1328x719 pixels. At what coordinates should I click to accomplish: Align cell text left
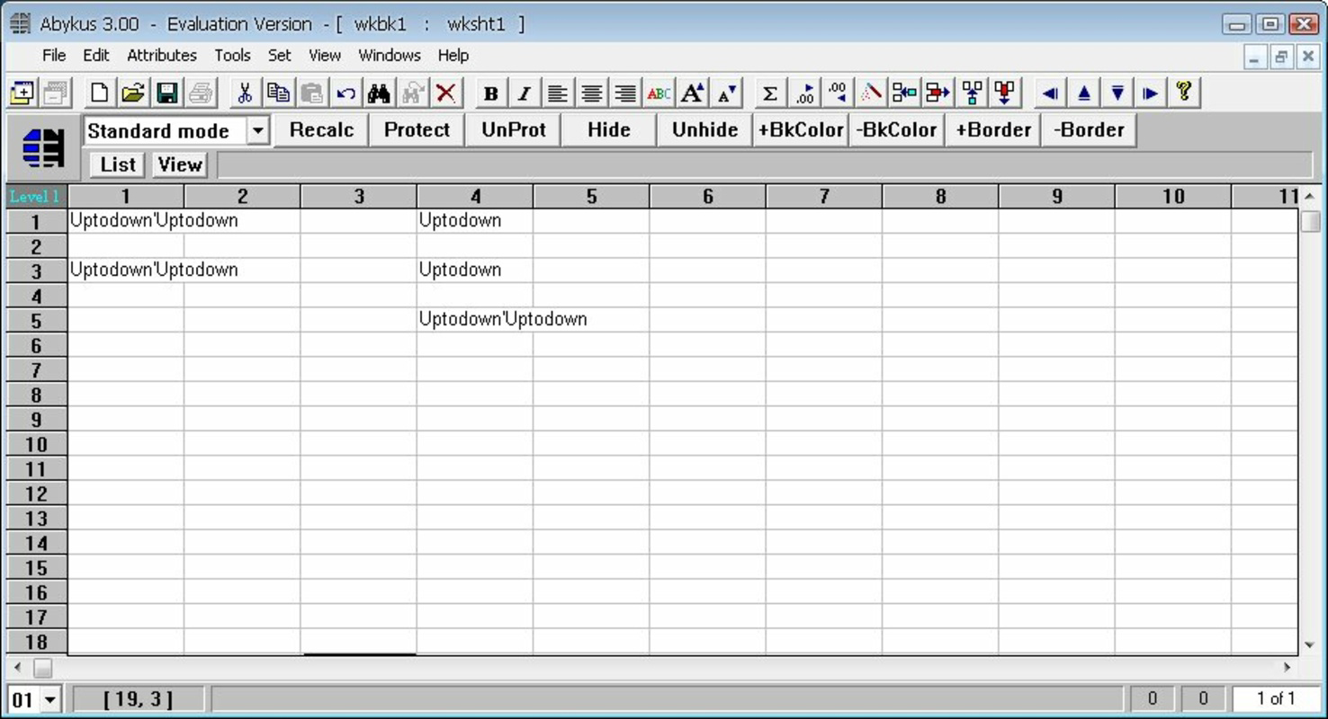pyautogui.click(x=558, y=93)
